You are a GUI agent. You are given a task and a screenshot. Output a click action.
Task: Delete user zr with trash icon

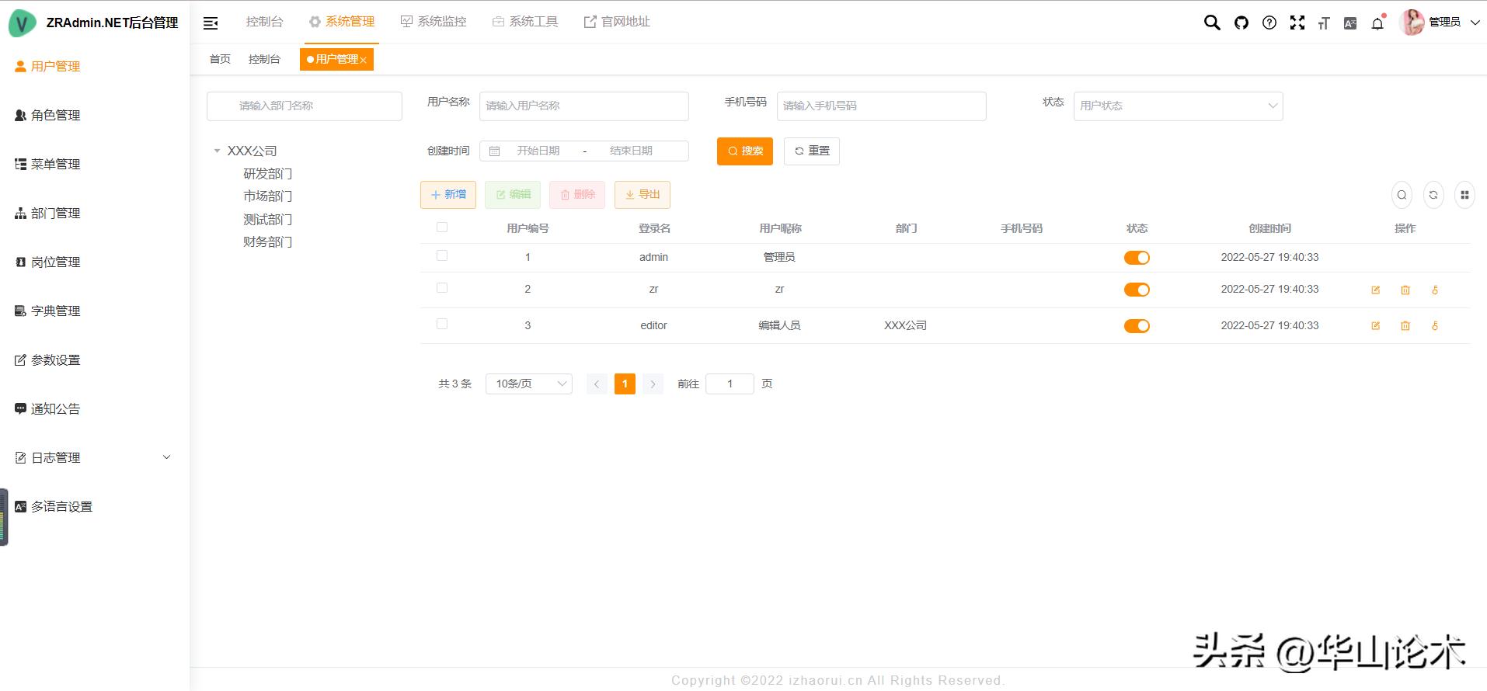(1405, 290)
